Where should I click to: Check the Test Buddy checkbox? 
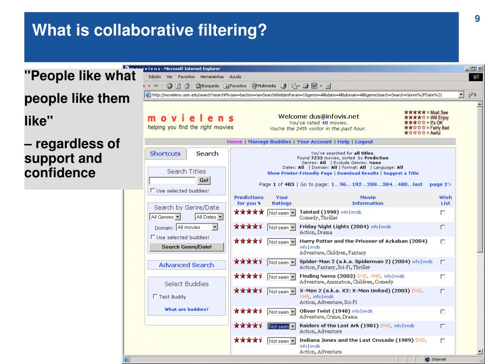pos(155,296)
